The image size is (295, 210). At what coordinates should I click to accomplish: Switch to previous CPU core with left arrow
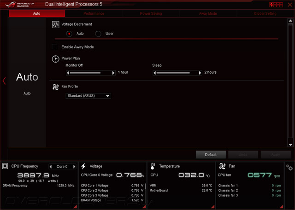(x=51, y=167)
